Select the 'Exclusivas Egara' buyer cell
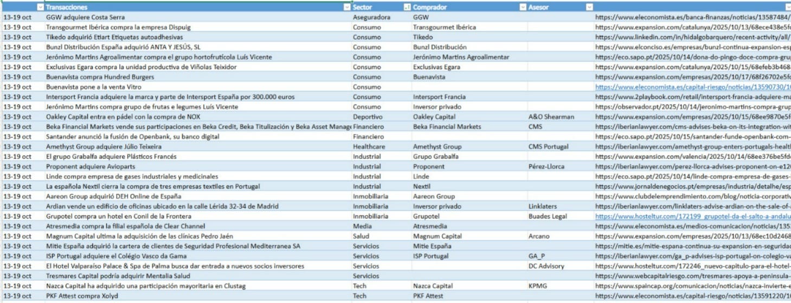This screenshot has width=791, height=303. [x=469, y=67]
